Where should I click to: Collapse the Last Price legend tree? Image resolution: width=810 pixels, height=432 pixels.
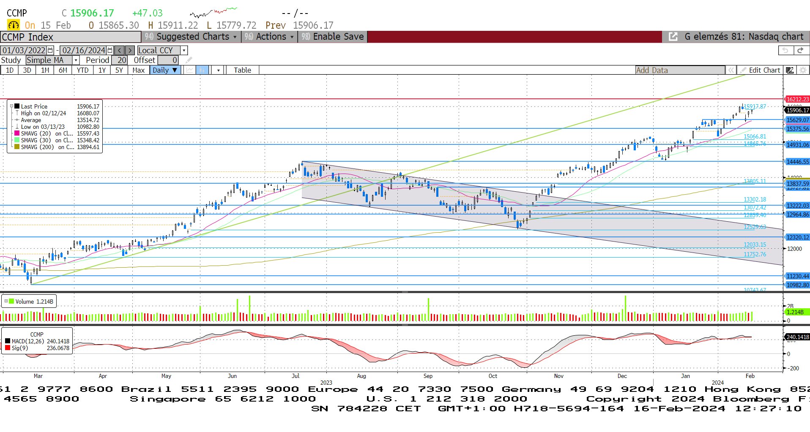(x=12, y=106)
